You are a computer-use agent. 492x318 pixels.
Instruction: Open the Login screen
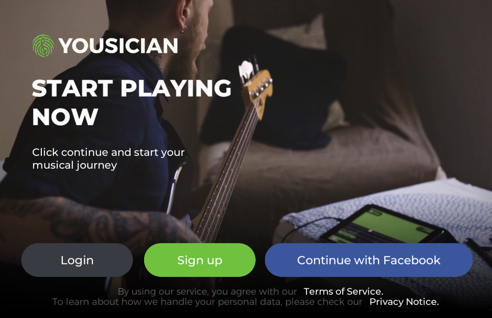(77, 260)
